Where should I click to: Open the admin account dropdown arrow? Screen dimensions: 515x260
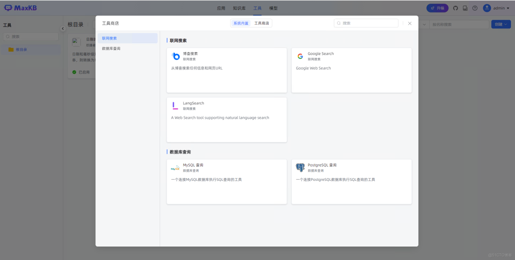(507, 7)
